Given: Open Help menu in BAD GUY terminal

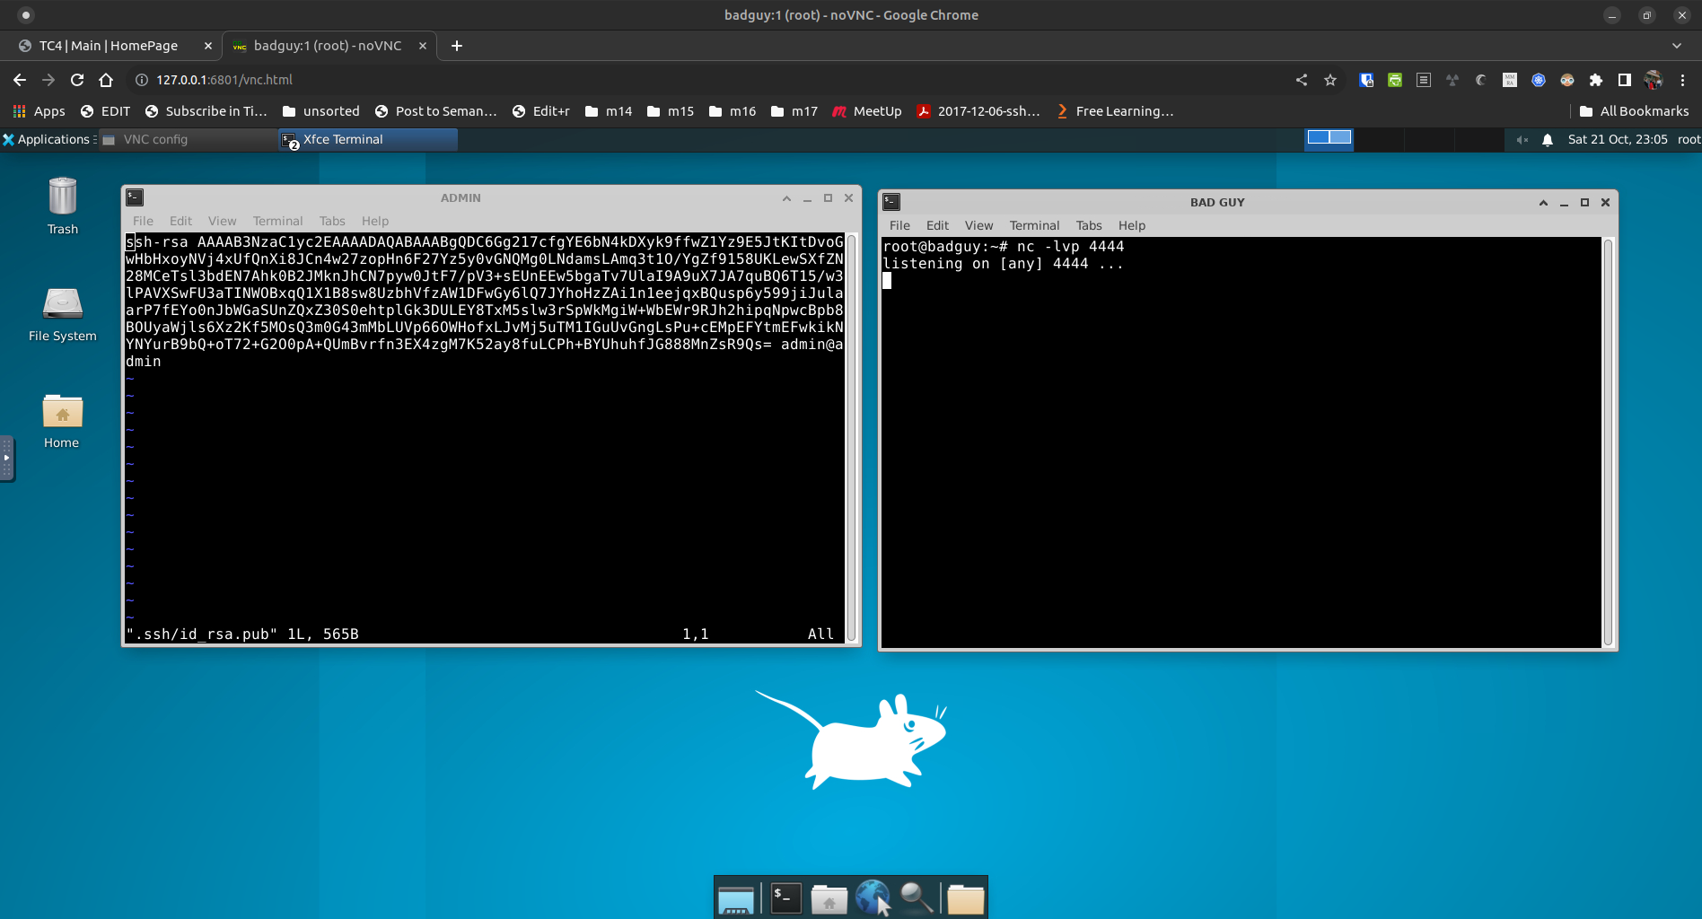Looking at the screenshot, I should click(1132, 225).
